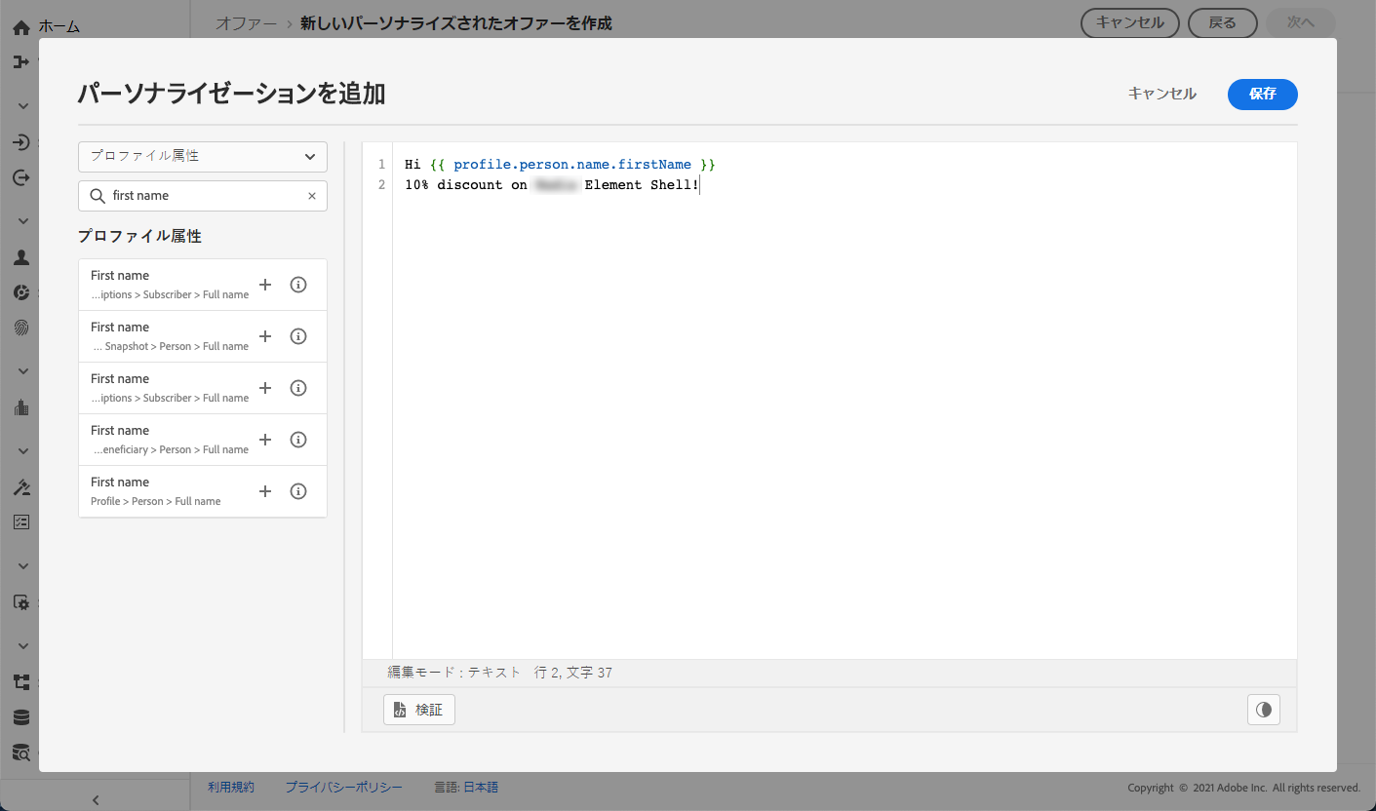
Task: Open the 利用規約 footer link
Action: click(231, 787)
